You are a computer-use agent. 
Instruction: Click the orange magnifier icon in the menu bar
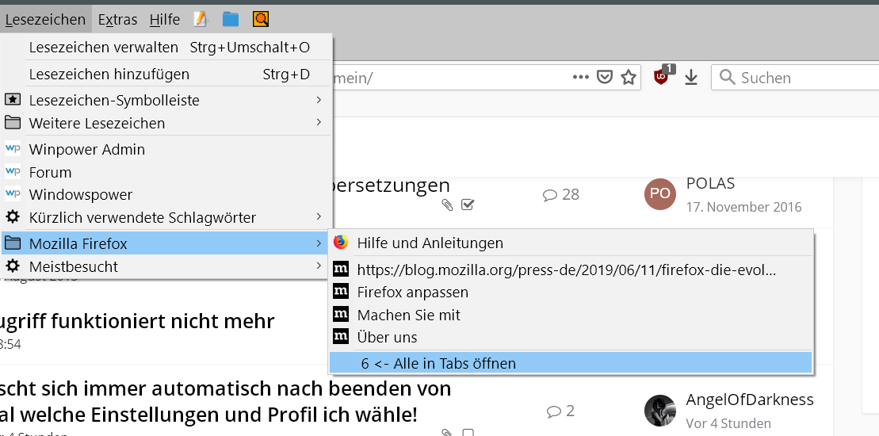coord(261,19)
